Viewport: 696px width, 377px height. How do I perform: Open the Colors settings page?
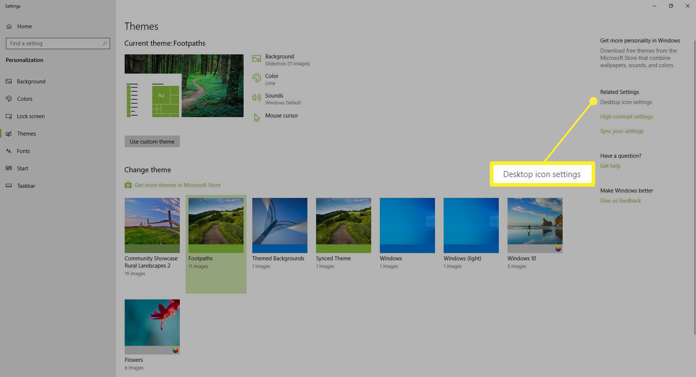pyautogui.click(x=58, y=99)
